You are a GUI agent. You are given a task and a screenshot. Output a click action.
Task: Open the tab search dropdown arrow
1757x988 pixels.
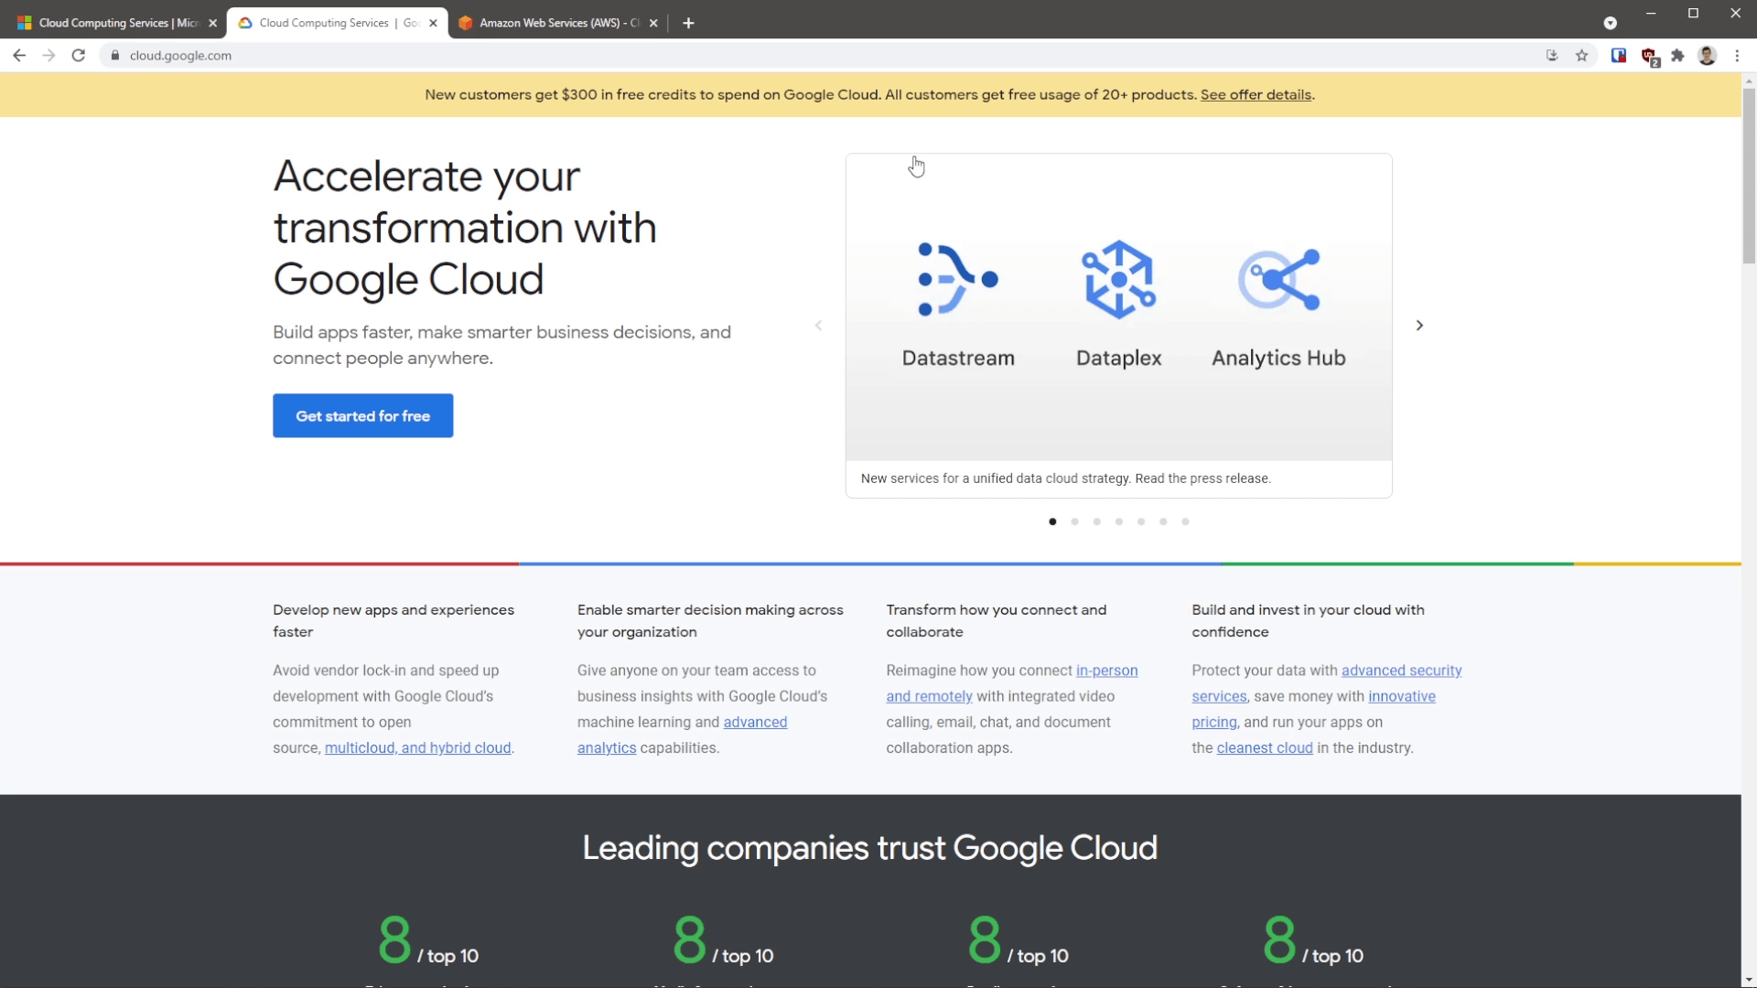click(1610, 23)
